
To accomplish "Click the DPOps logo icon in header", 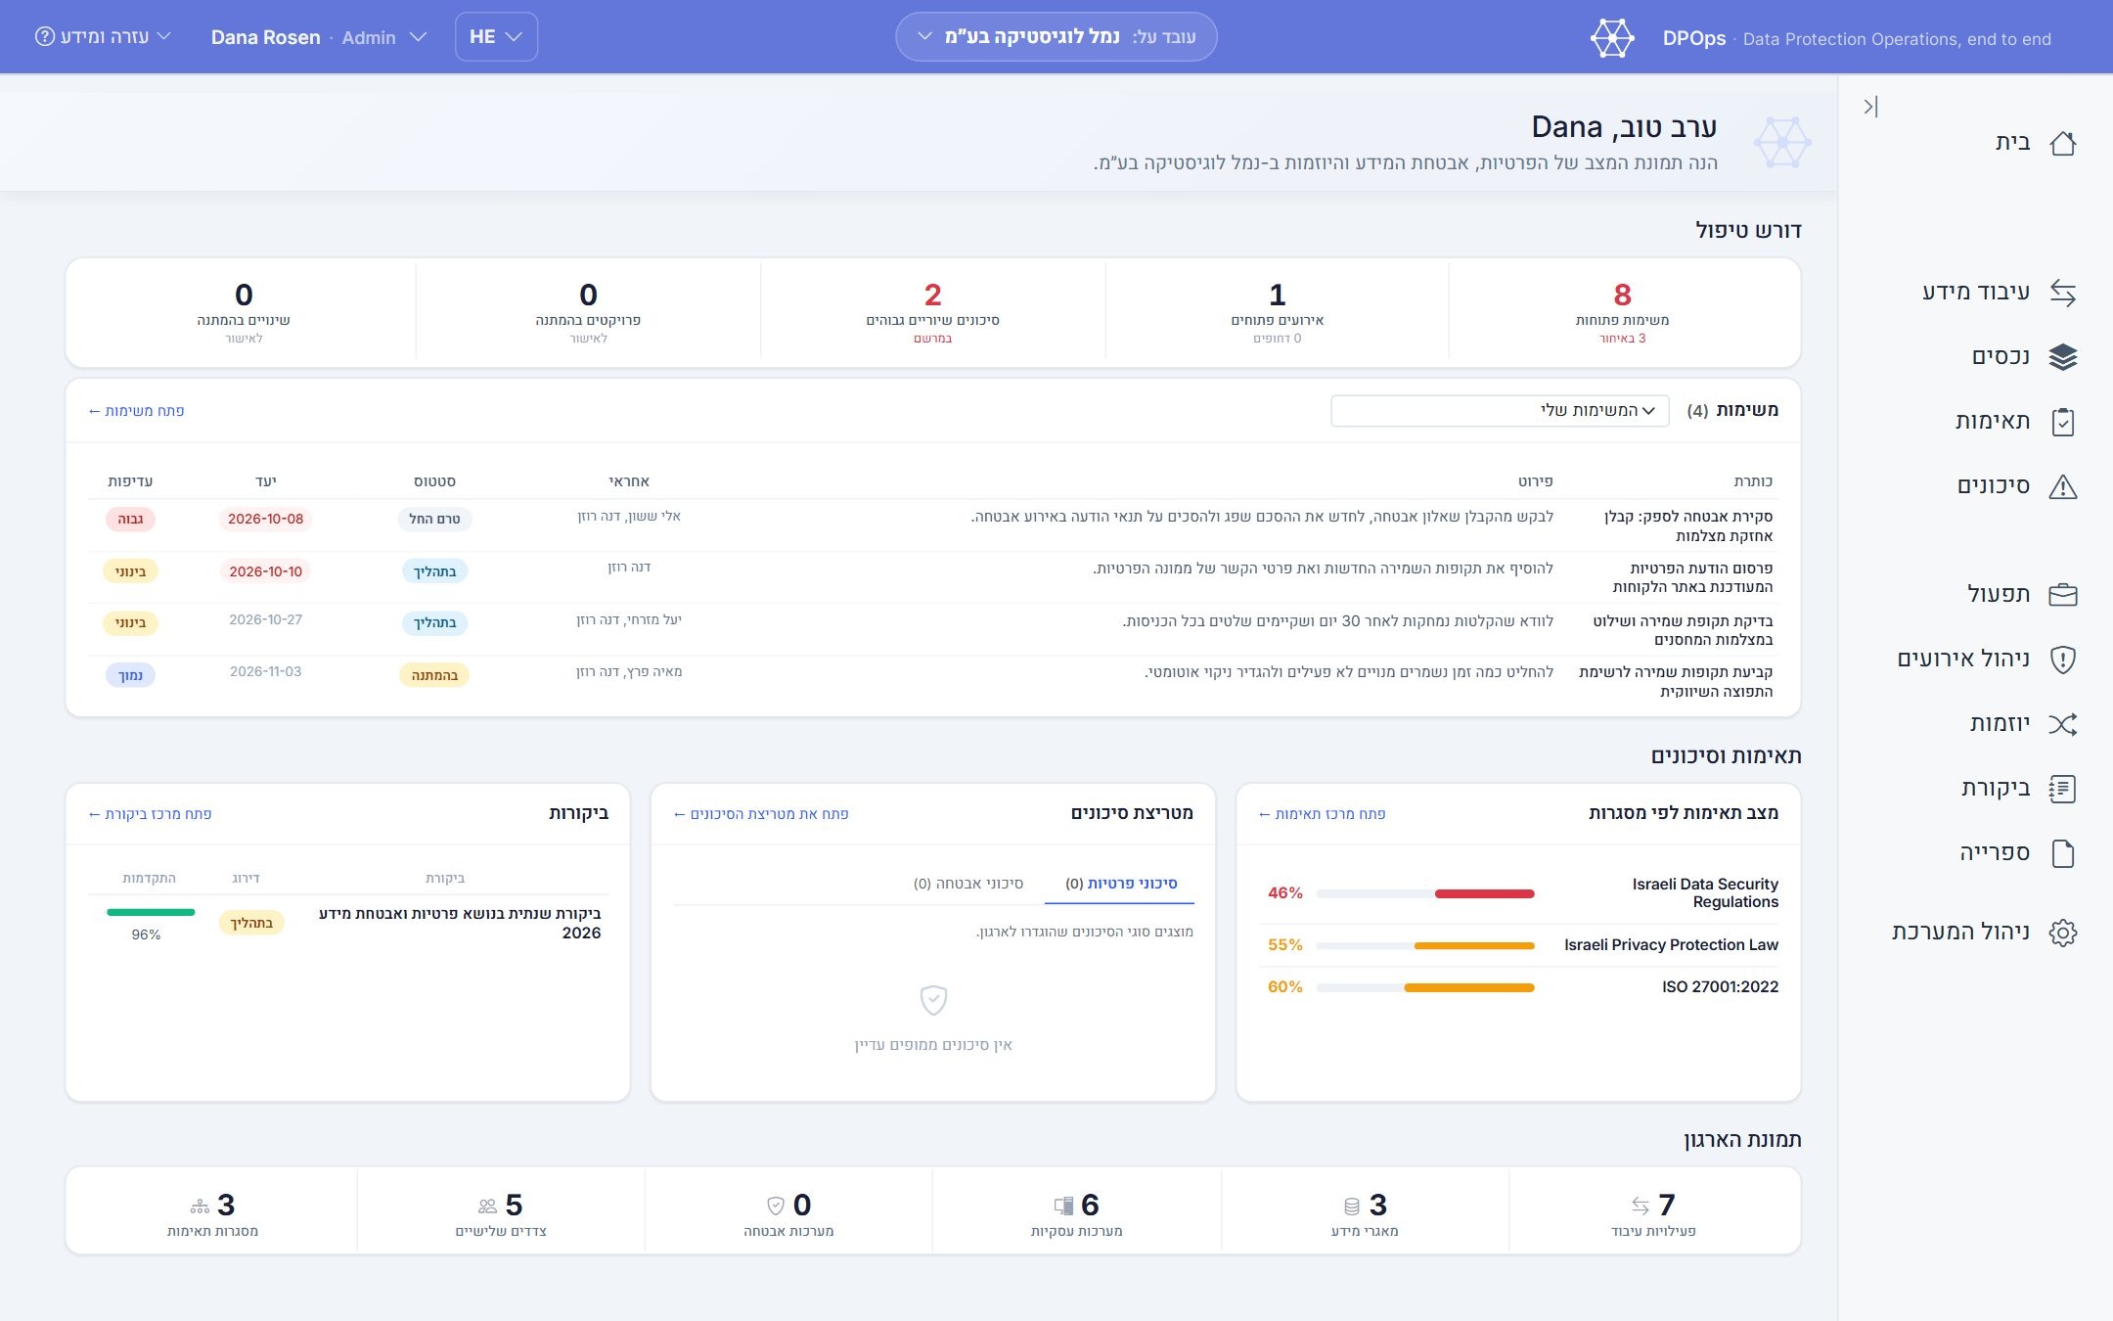I will coord(1612,38).
